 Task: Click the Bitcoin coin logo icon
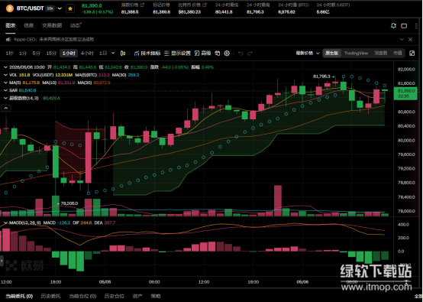click(x=9, y=8)
